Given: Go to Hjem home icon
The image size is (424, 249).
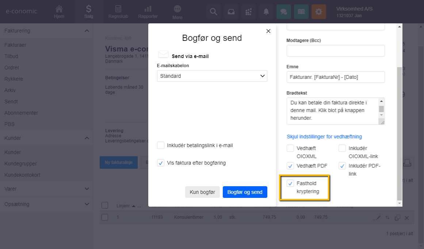Looking at the screenshot, I should click(x=59, y=12).
